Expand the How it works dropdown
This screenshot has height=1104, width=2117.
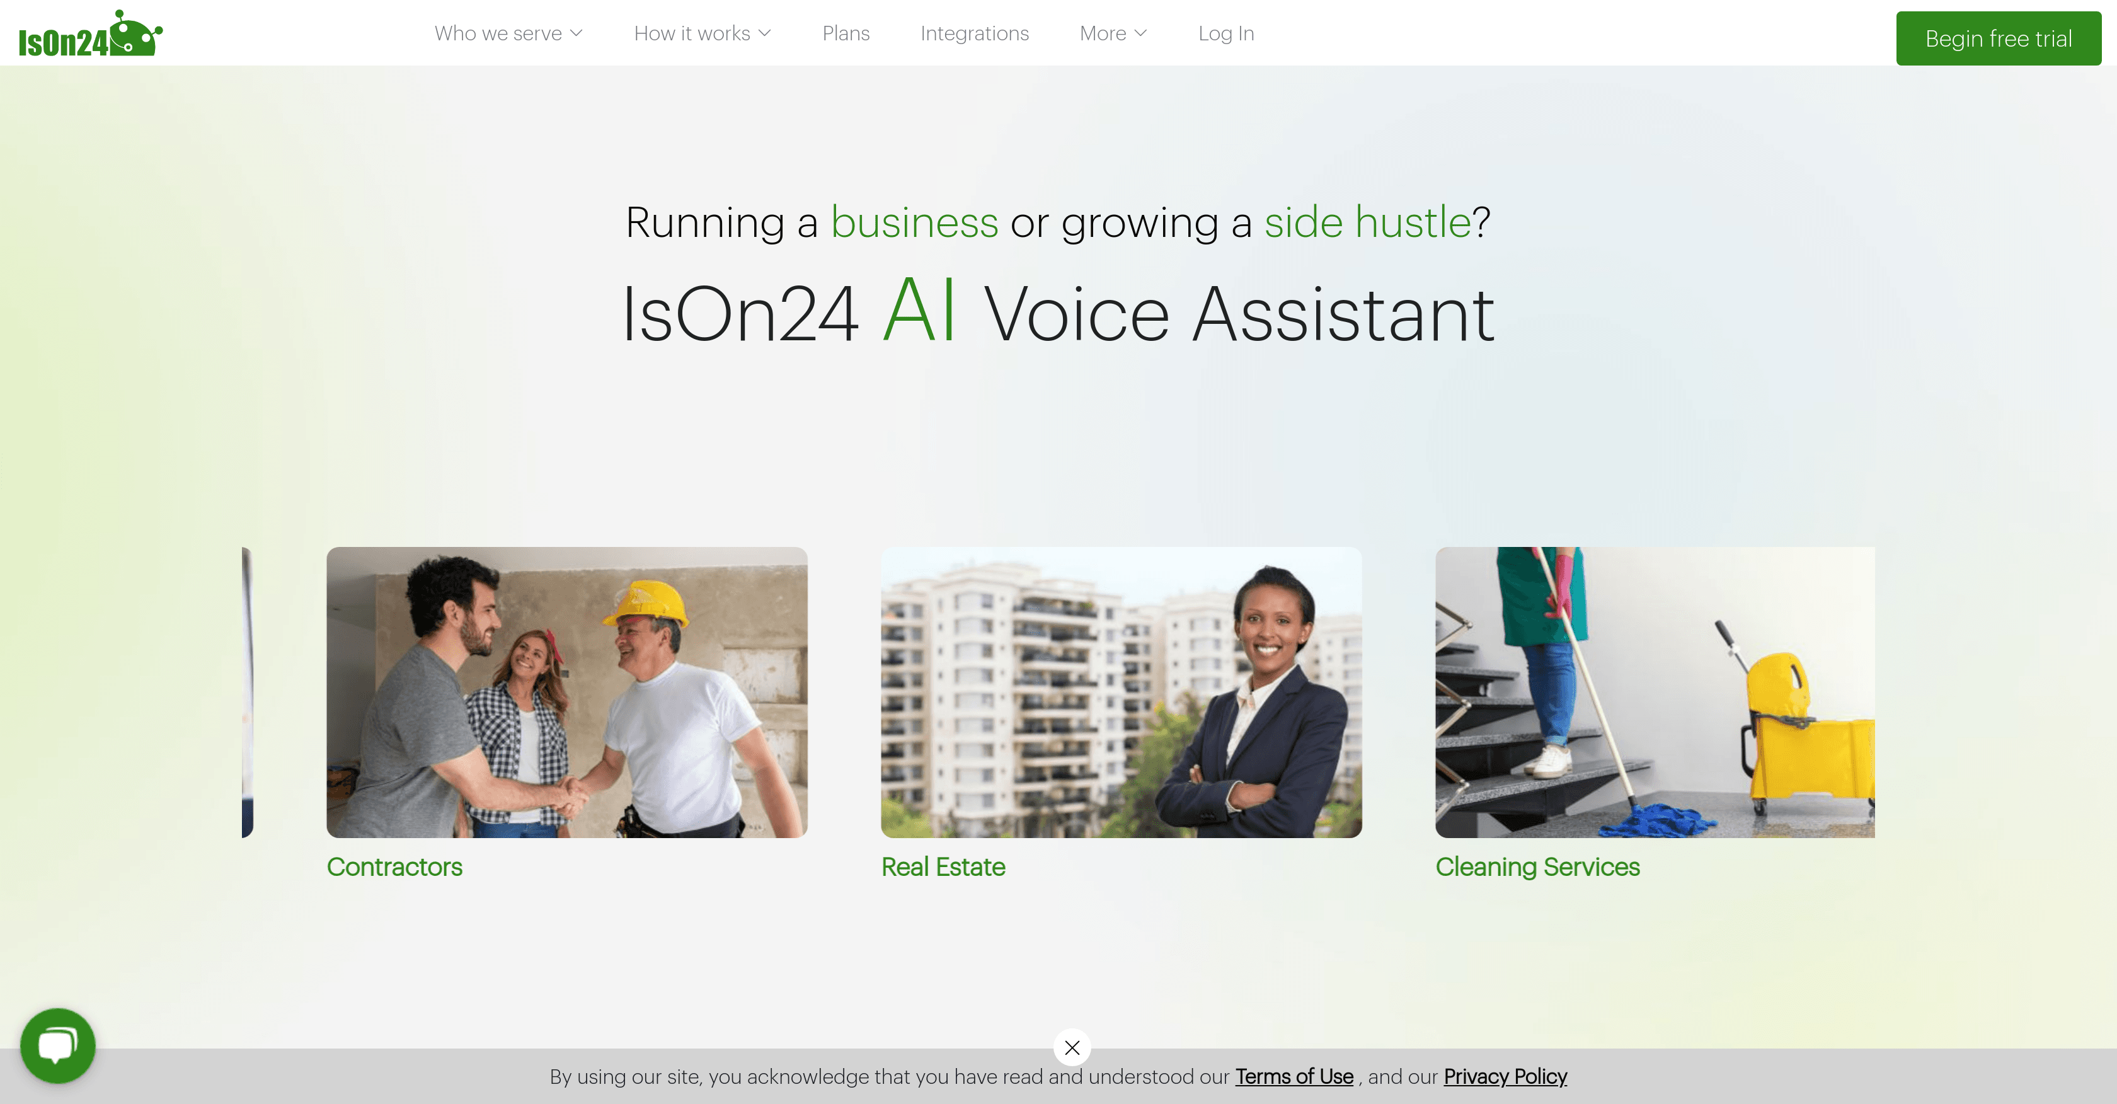coord(703,33)
